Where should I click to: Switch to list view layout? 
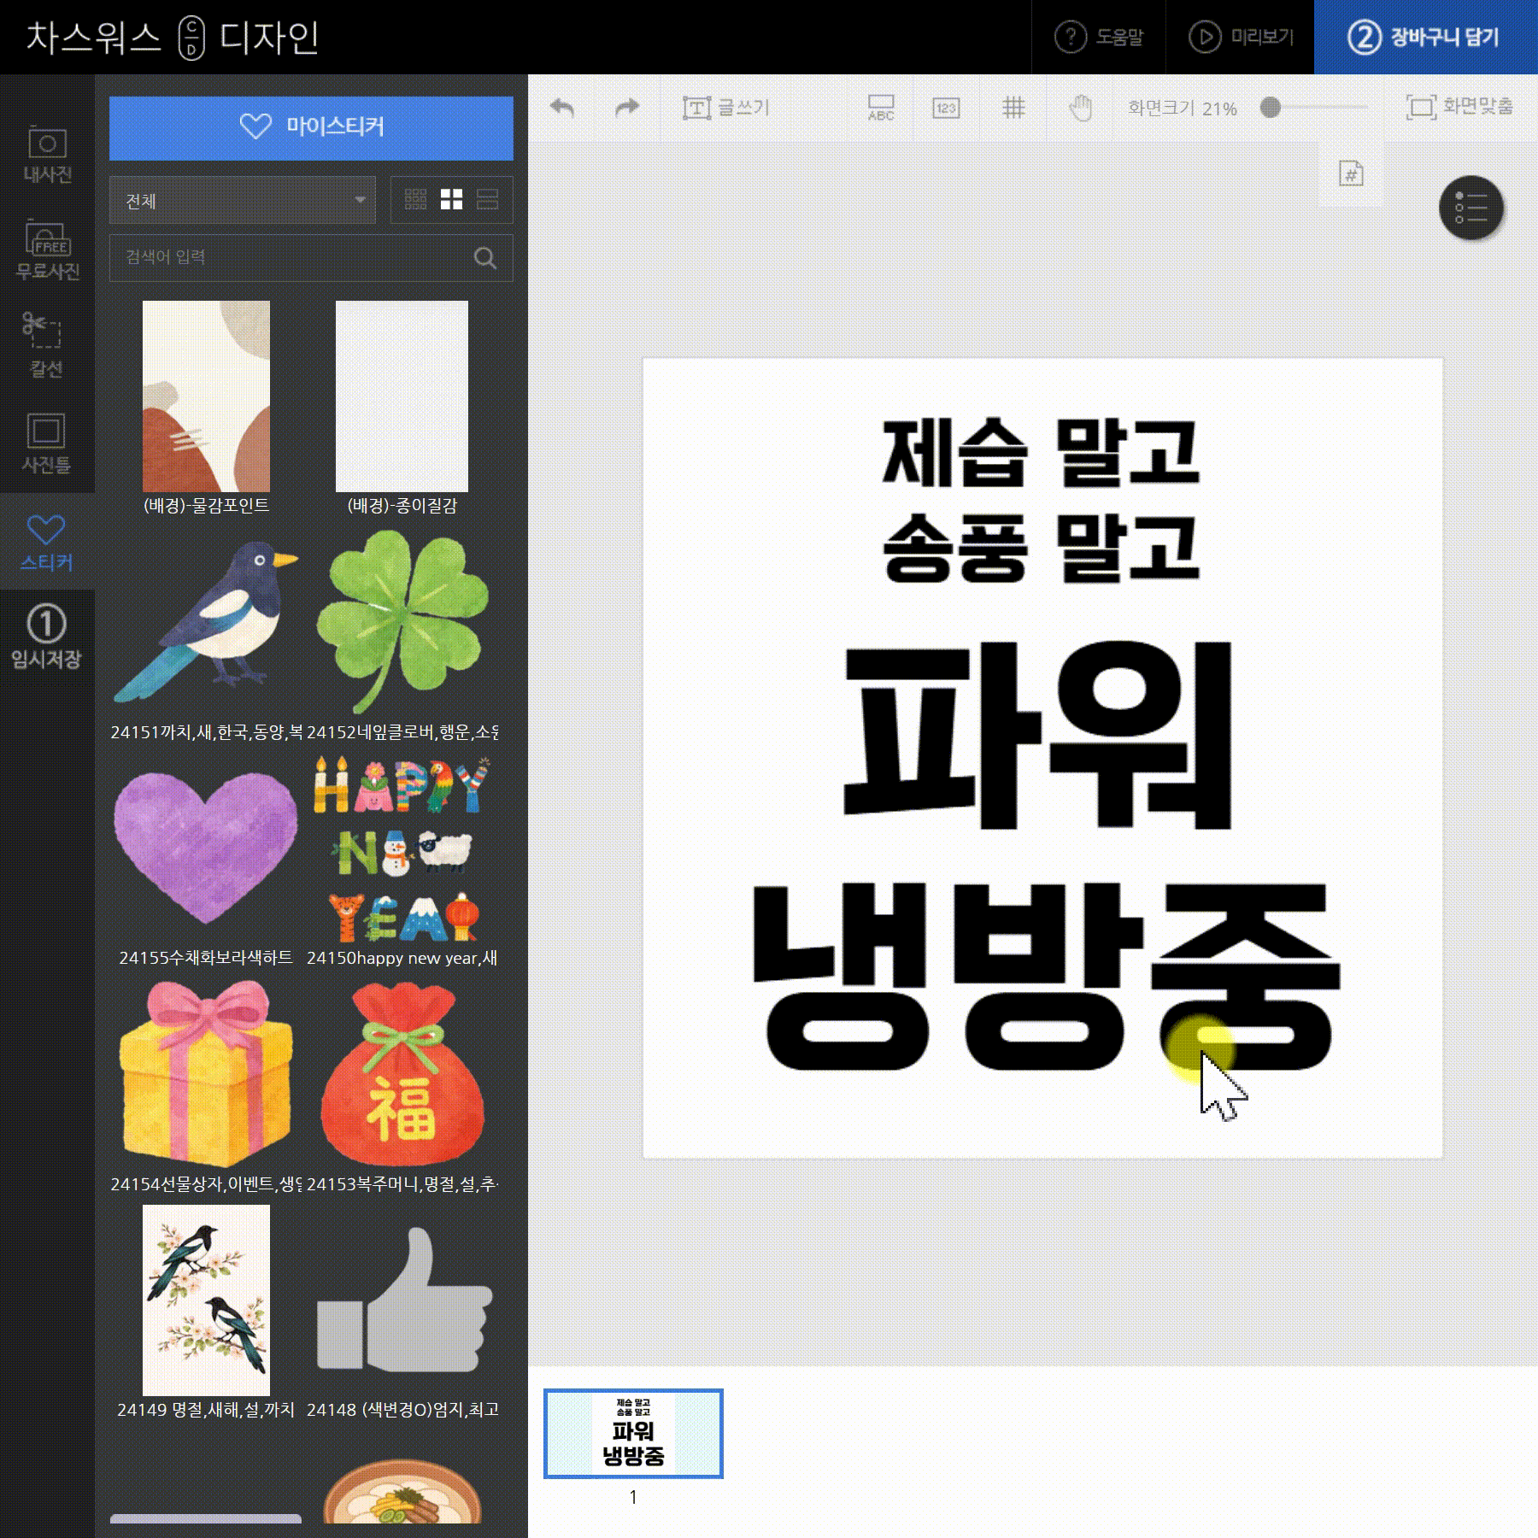[x=487, y=200]
